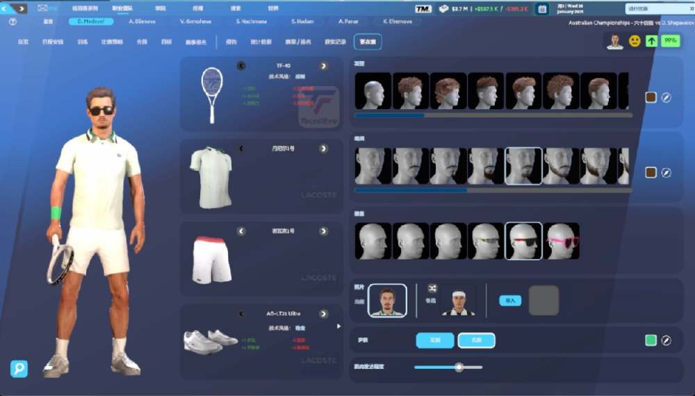
Task: Go to previous shirt using left arrow
Action: click(241, 149)
